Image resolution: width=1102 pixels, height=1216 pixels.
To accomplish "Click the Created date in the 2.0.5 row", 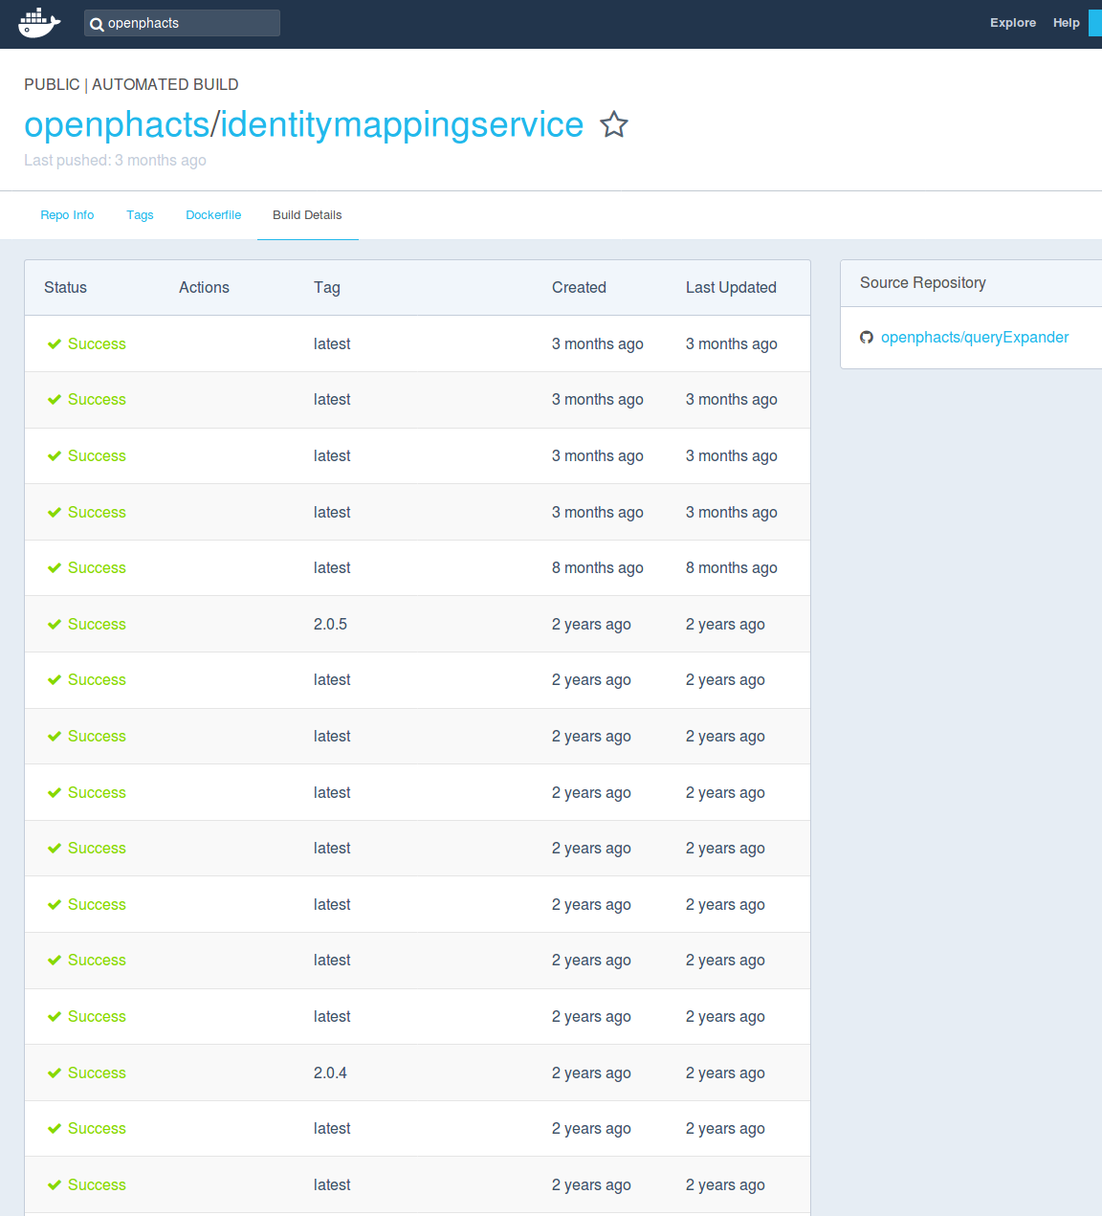I will (591, 624).
